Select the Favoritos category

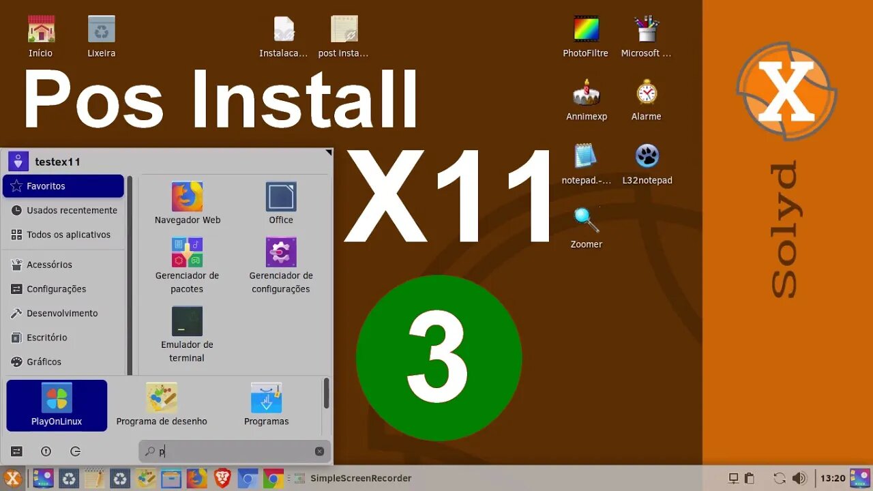63,186
